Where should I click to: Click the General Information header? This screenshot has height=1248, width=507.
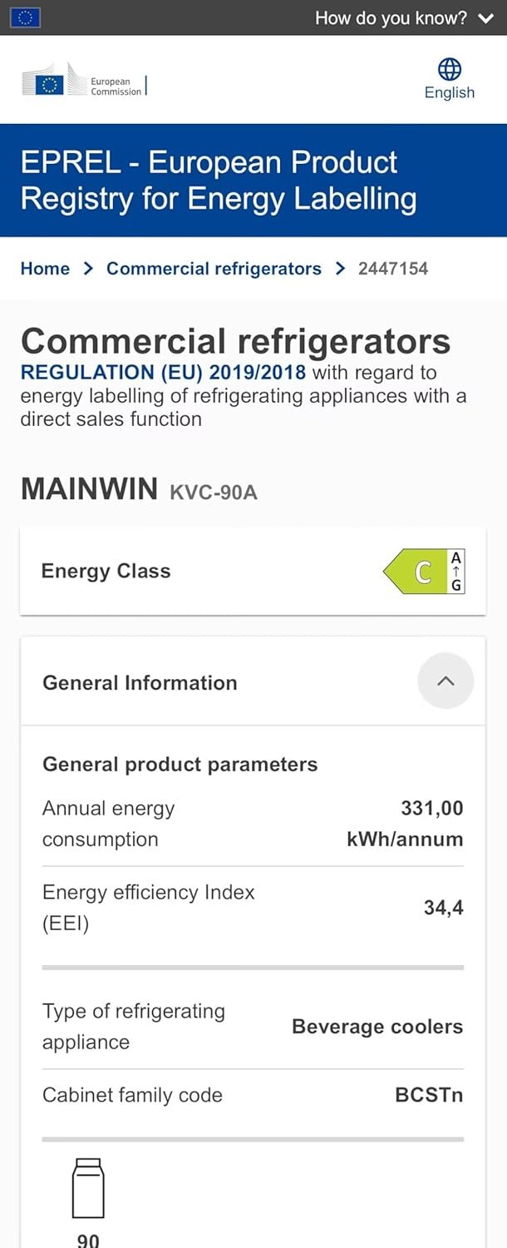(x=140, y=683)
